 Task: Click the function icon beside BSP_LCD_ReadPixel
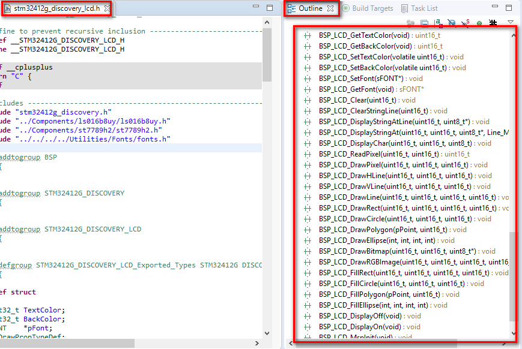pyautogui.click(x=308, y=154)
